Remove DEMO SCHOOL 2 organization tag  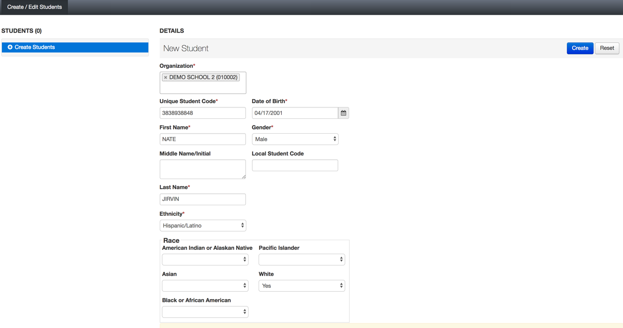[x=165, y=77]
